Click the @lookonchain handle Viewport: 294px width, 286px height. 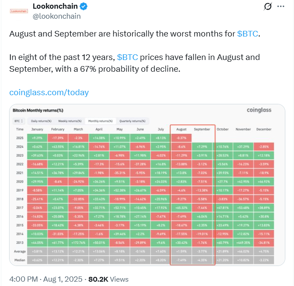57,16
